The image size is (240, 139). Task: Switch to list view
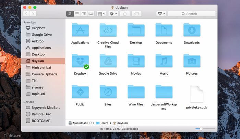[77, 14]
